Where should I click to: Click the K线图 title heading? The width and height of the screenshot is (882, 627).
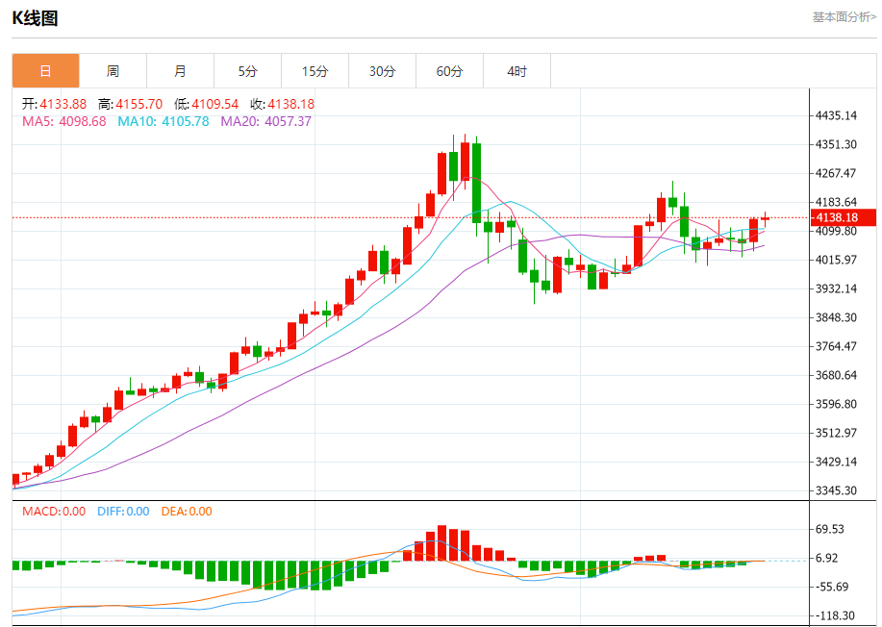click(x=35, y=18)
